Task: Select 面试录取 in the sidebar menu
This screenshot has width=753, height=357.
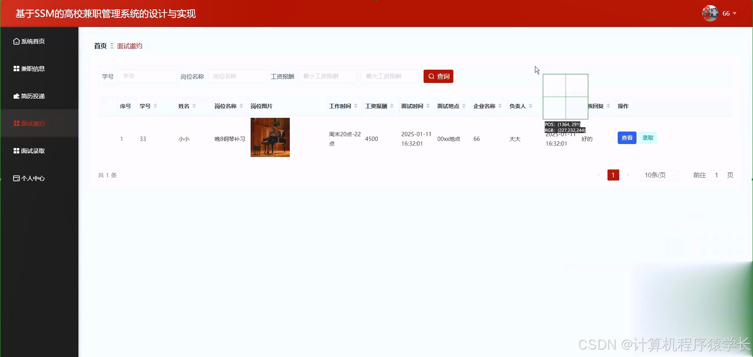Action: (x=33, y=150)
